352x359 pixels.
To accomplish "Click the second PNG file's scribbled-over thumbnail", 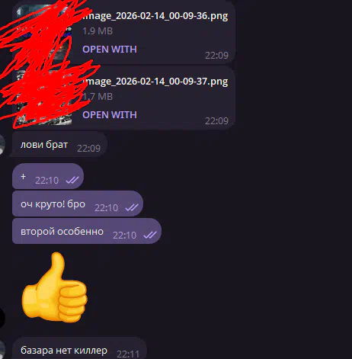I will (x=44, y=98).
